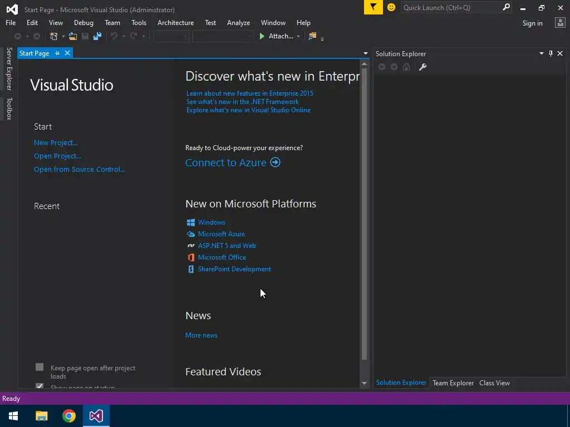Viewport: 570px width, 427px height.
Task: Click the Solution Explorer Back arrow icon
Action: [x=382, y=67]
